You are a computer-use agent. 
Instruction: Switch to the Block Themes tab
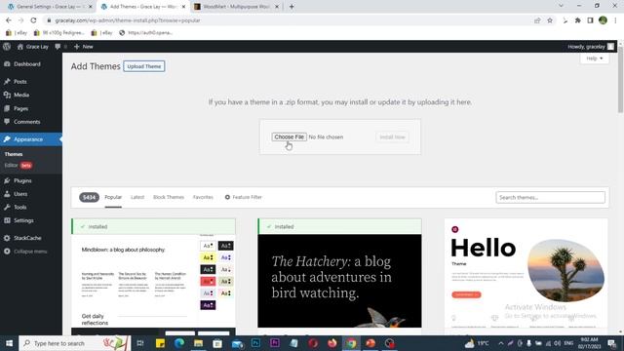[x=169, y=197]
